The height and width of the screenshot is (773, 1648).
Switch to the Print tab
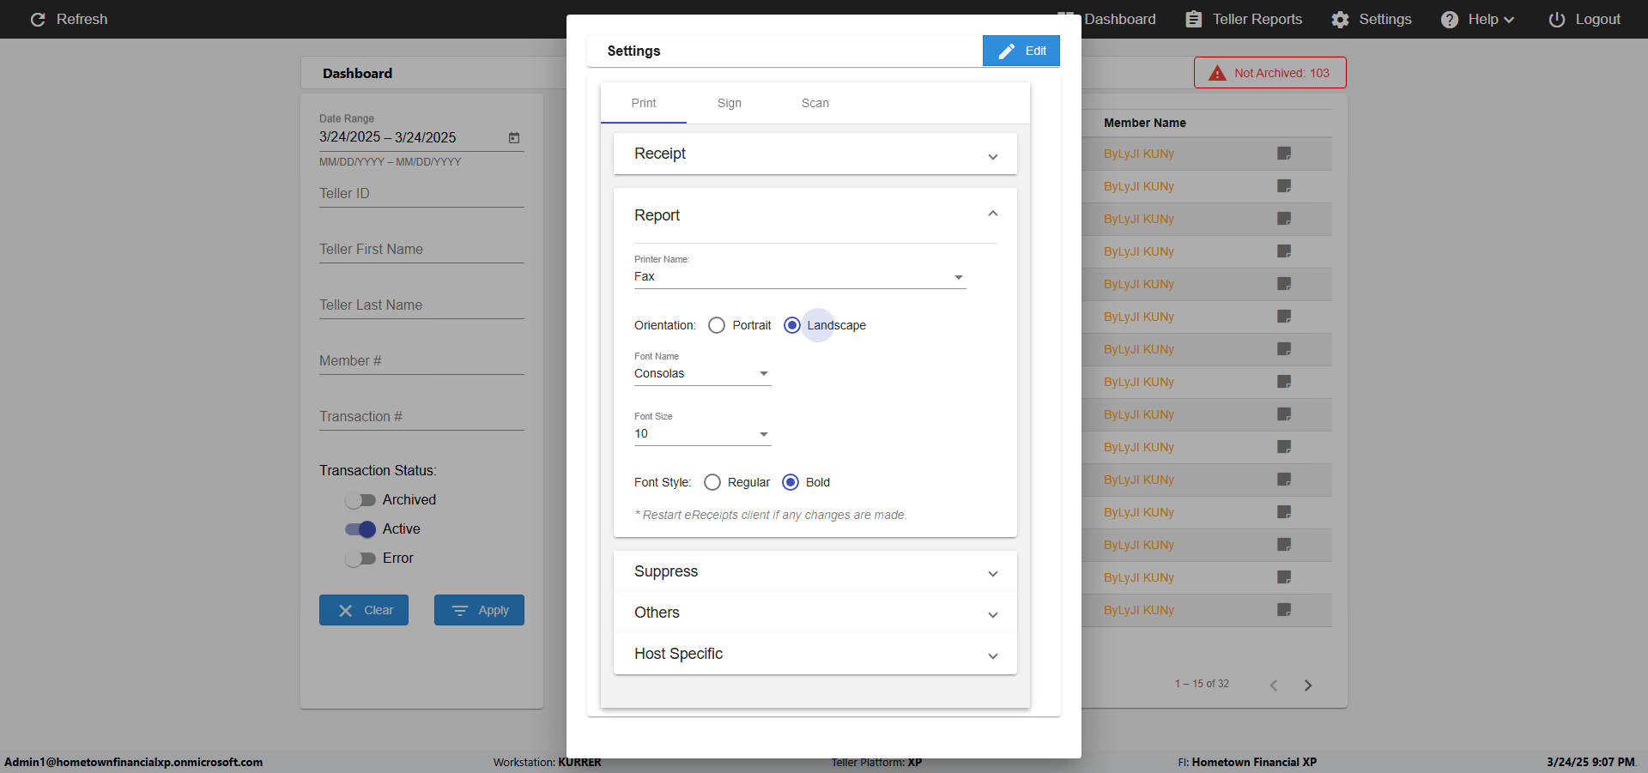pos(644,103)
